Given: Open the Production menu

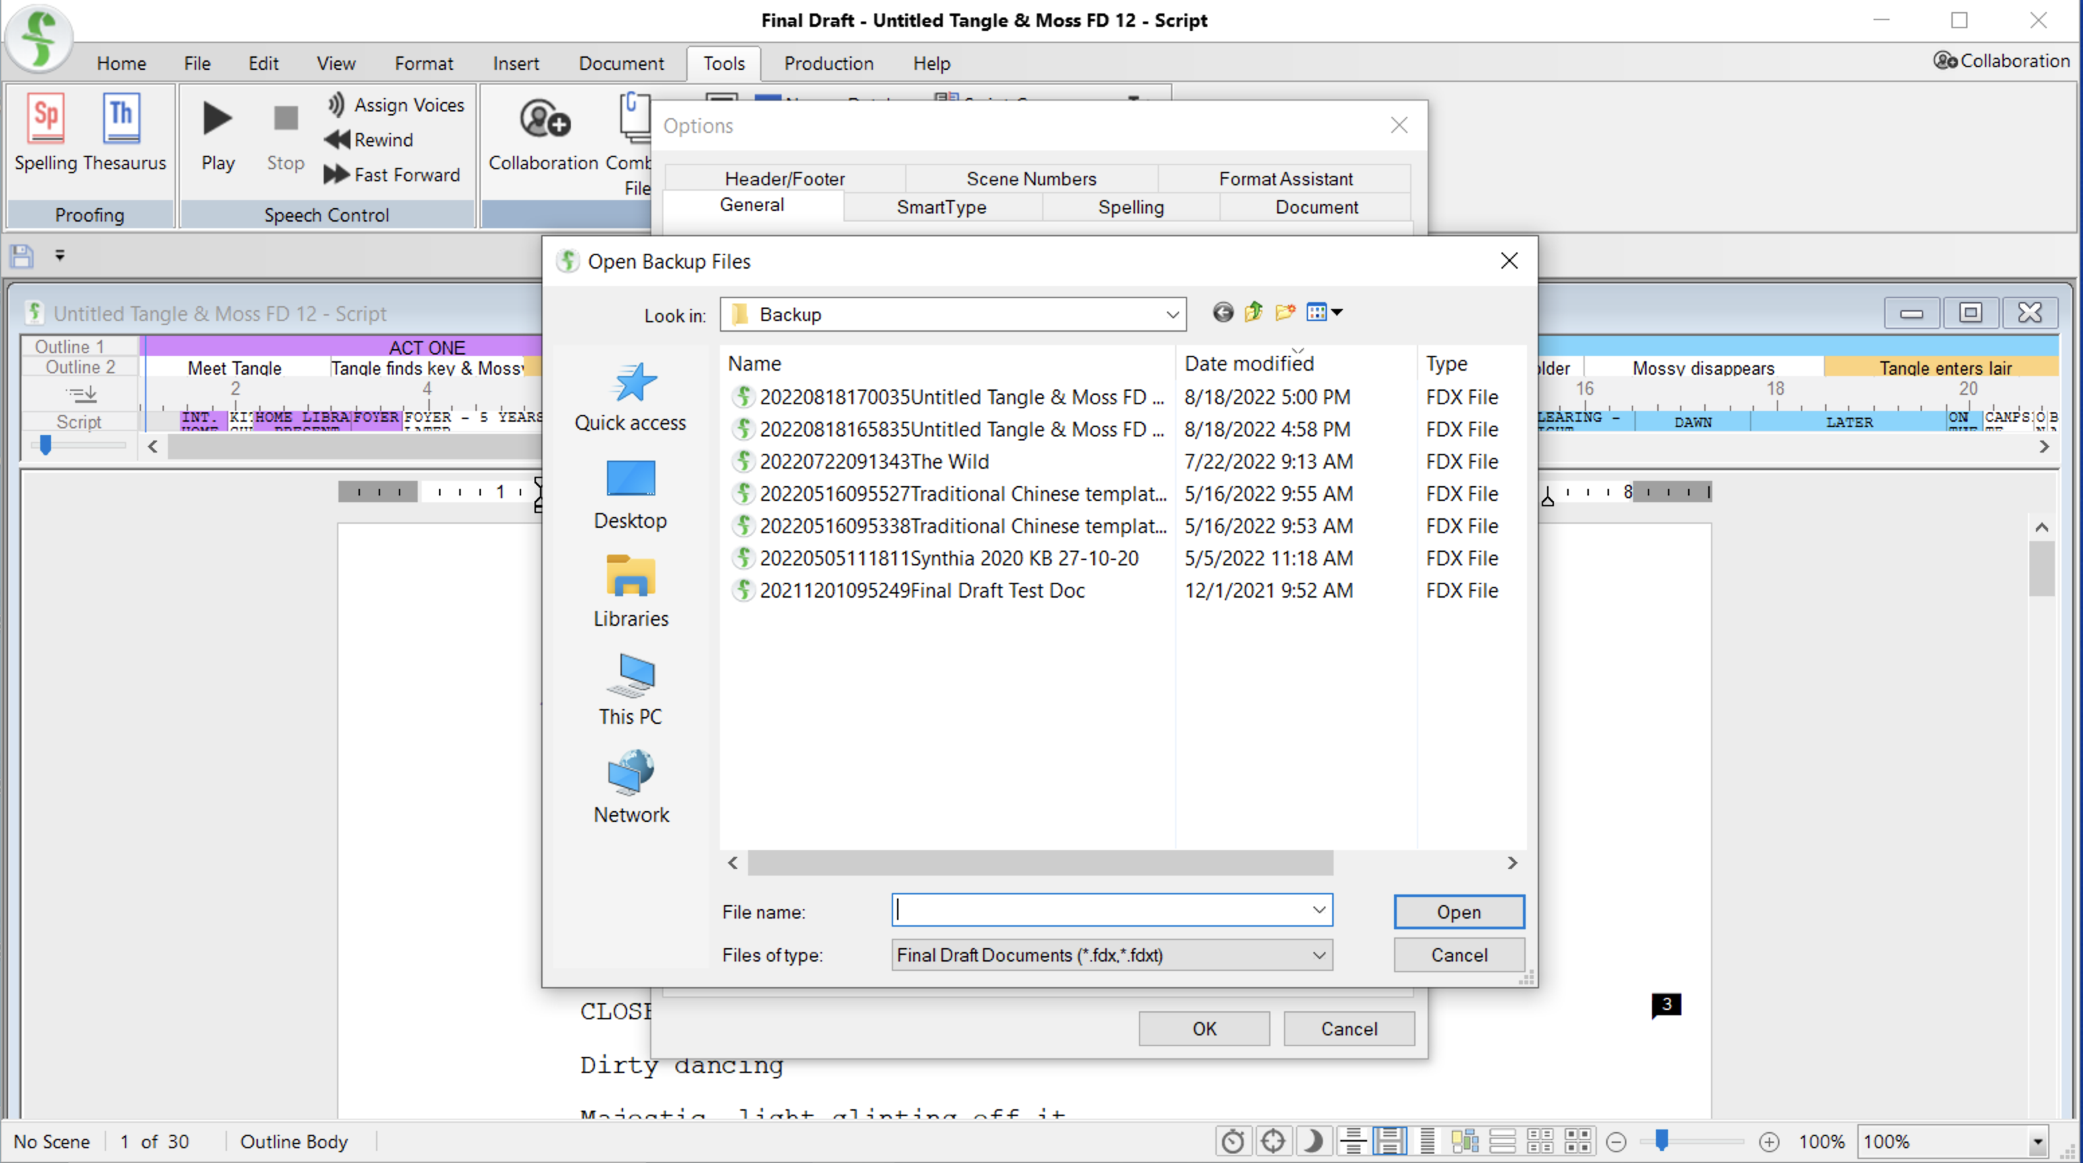Looking at the screenshot, I should [x=828, y=63].
